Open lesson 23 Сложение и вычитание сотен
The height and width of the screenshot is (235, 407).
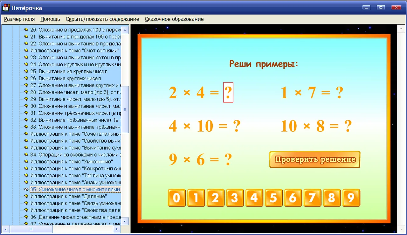[76, 58]
